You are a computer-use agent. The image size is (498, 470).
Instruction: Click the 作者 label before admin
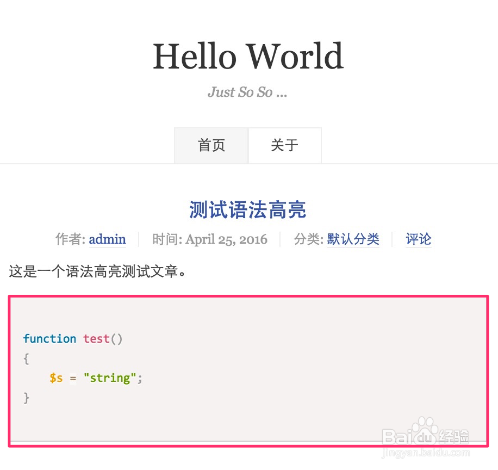[x=69, y=239]
